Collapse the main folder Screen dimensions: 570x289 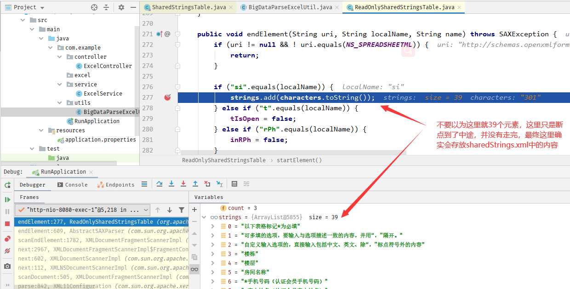tap(32, 29)
